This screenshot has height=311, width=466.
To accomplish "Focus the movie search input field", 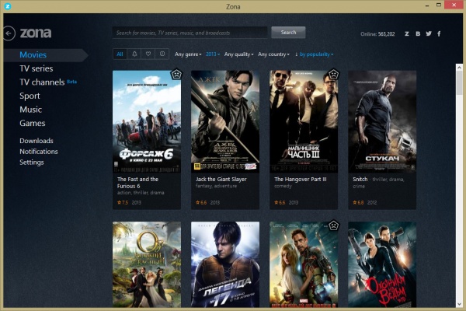I will click(x=190, y=33).
